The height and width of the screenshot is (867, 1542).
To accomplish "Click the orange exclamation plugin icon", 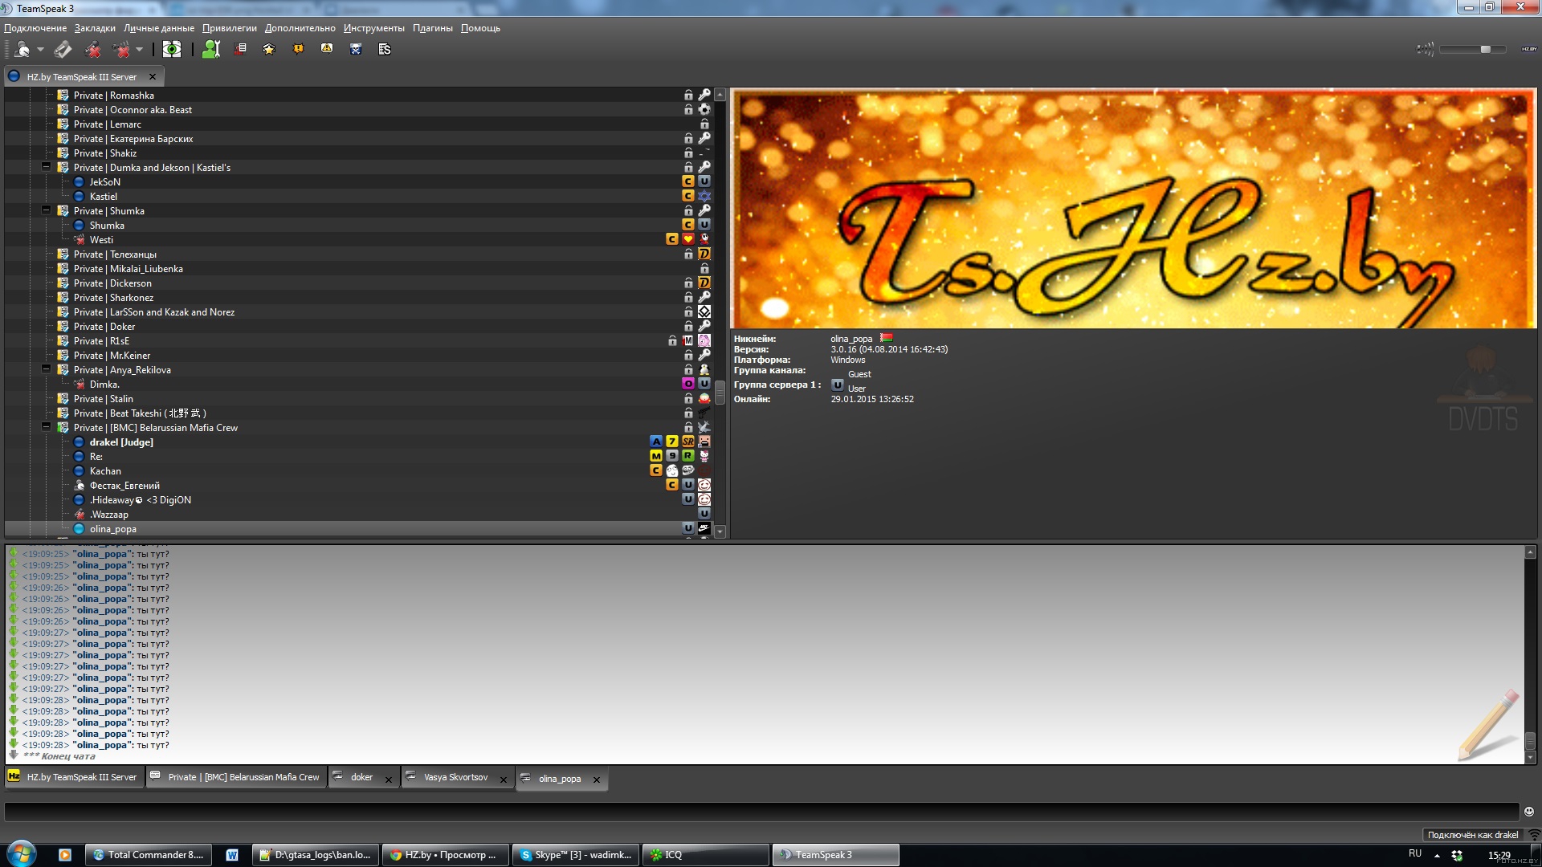I will pyautogui.click(x=298, y=49).
